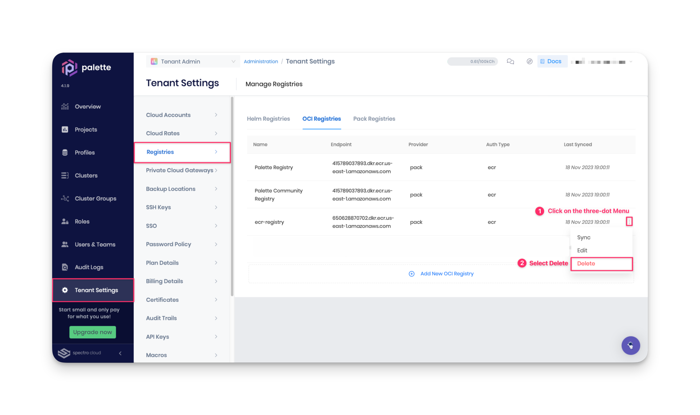Viewport: 700px width, 415px height.
Task: Open Certificates settings
Action: point(182,300)
